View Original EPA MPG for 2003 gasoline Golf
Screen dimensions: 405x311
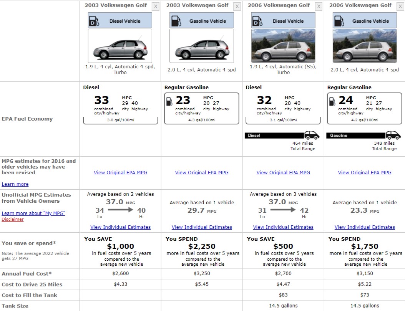tap(202, 173)
